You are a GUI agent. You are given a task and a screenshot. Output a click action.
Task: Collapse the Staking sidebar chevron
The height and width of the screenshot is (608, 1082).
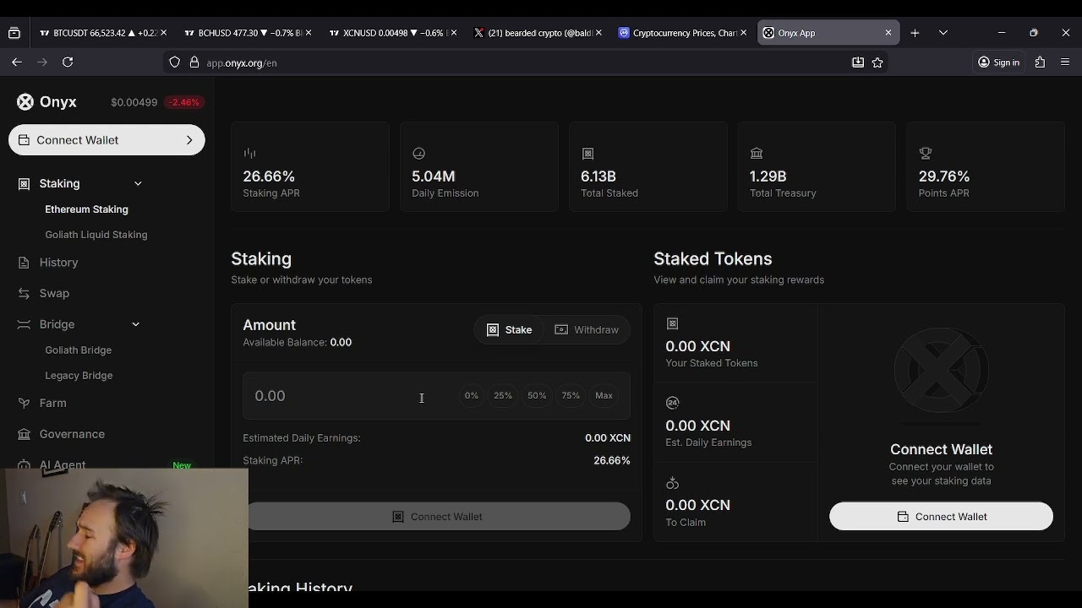click(x=138, y=183)
